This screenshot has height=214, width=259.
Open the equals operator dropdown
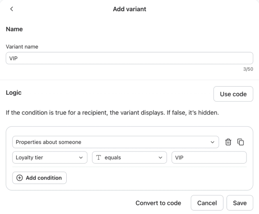[129, 158]
